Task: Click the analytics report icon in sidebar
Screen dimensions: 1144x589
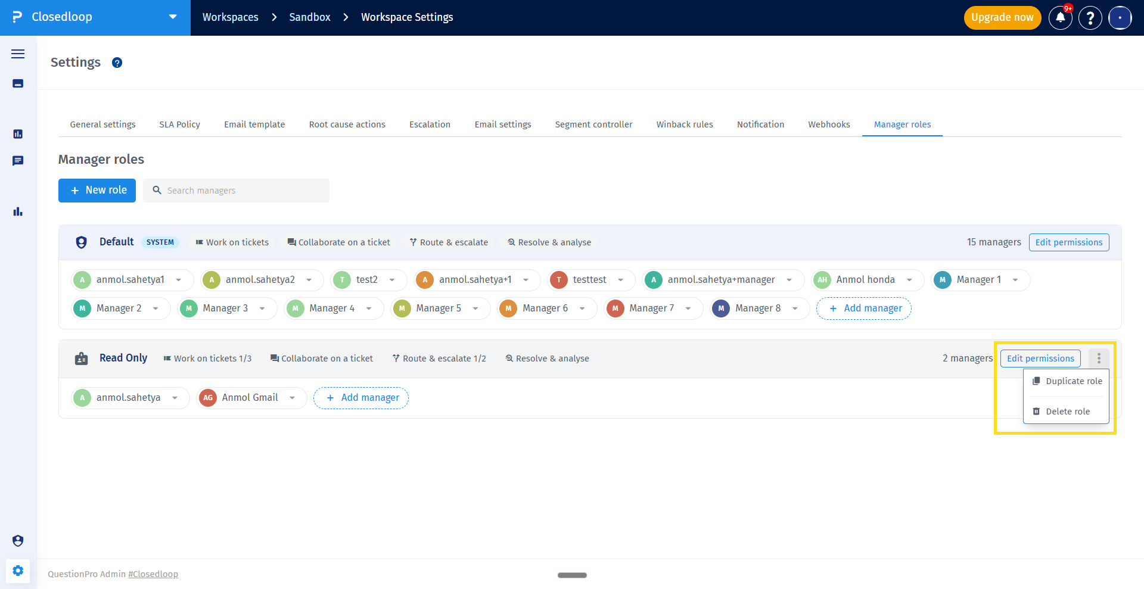Action: (18, 134)
